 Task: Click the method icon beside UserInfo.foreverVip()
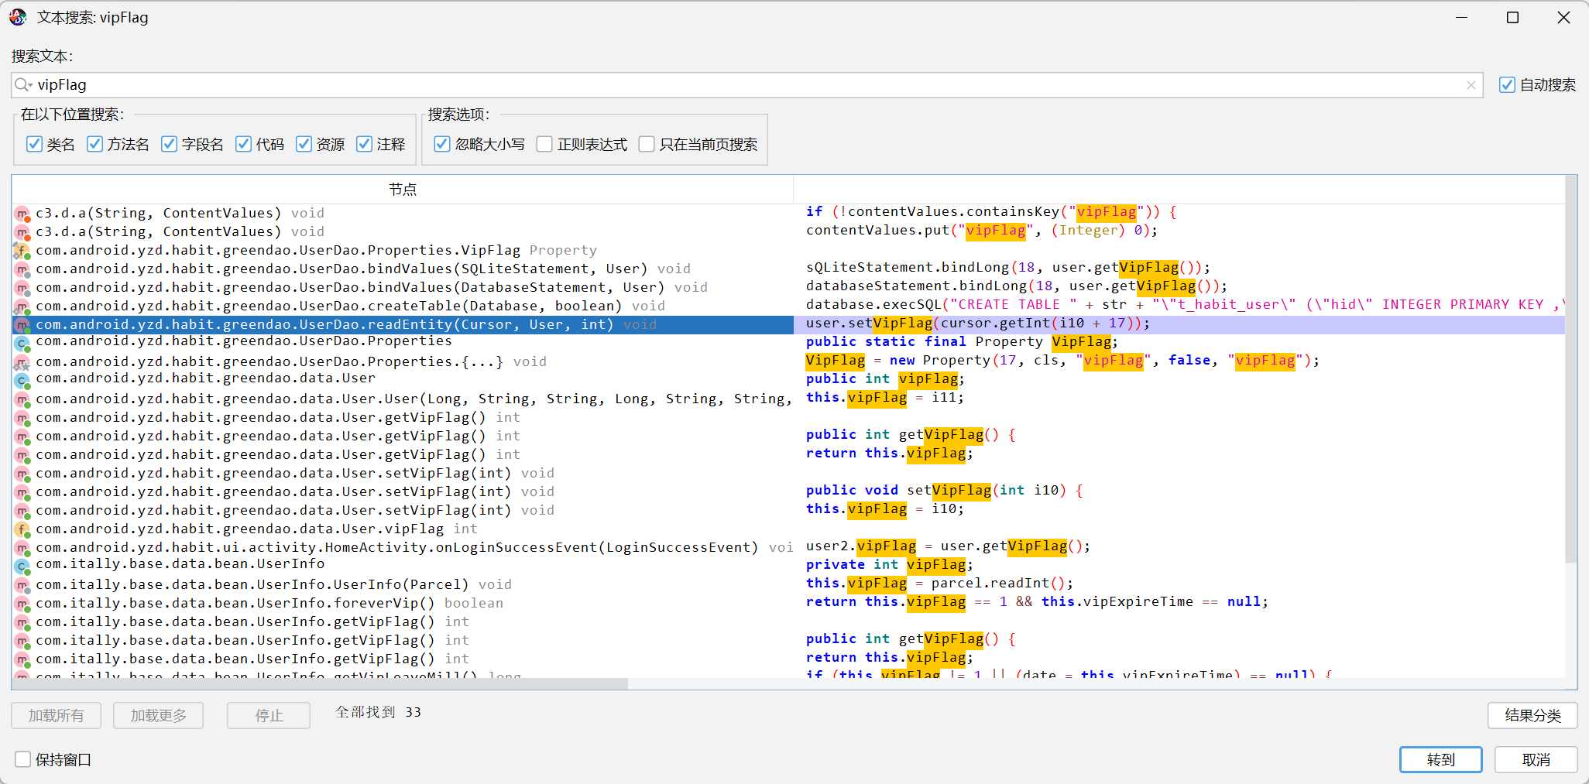point(22,604)
